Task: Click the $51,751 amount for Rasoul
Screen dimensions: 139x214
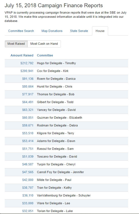Action: (28, 149)
